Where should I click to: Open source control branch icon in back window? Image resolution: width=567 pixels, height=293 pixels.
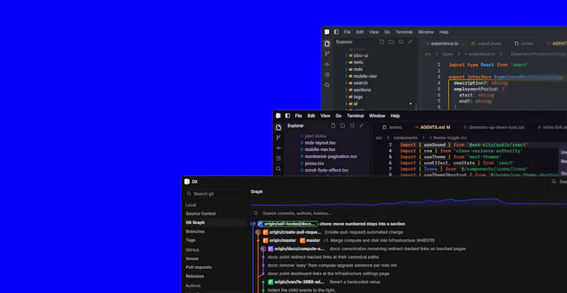pos(327,54)
